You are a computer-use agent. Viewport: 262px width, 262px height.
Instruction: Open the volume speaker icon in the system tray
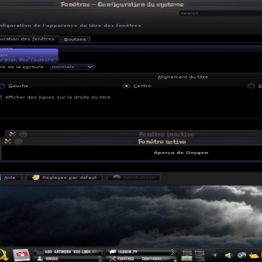tap(229, 255)
